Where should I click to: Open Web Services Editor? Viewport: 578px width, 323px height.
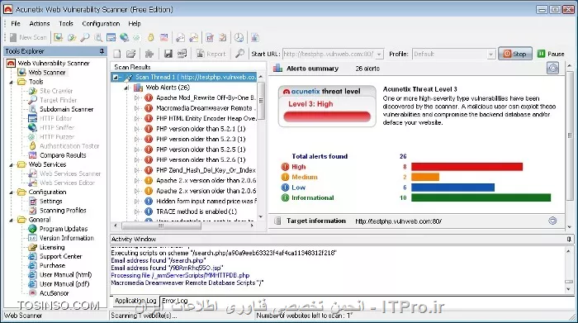pos(67,183)
